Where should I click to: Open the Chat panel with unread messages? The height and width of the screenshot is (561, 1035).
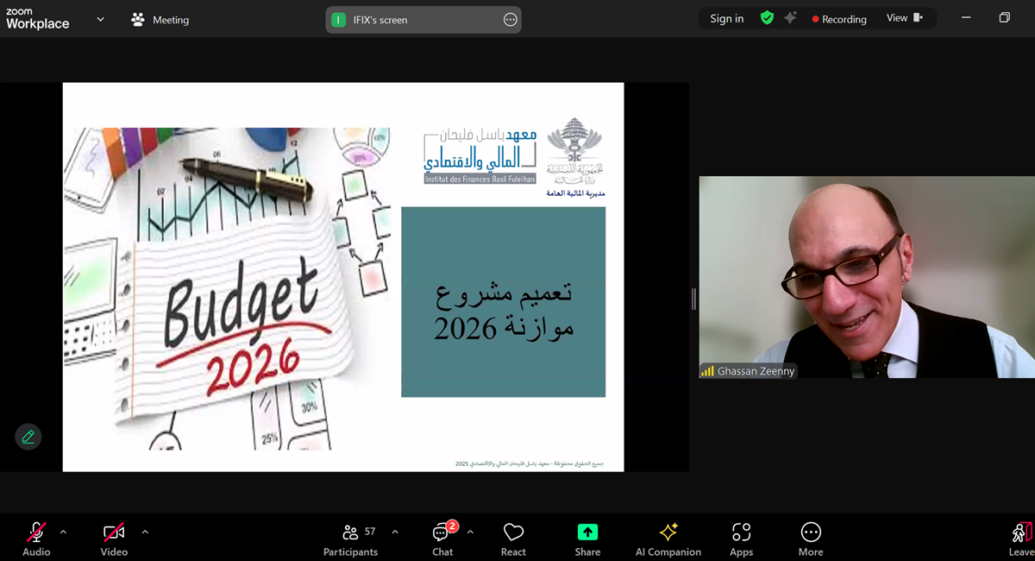pyautogui.click(x=442, y=539)
